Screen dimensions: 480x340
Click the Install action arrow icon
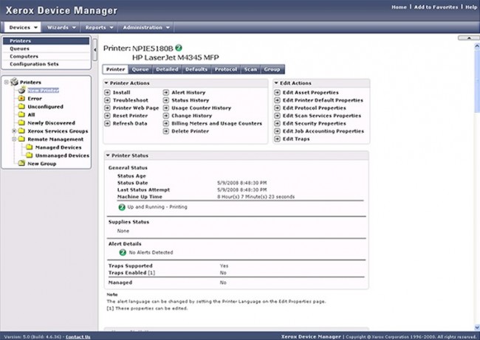[108, 93]
